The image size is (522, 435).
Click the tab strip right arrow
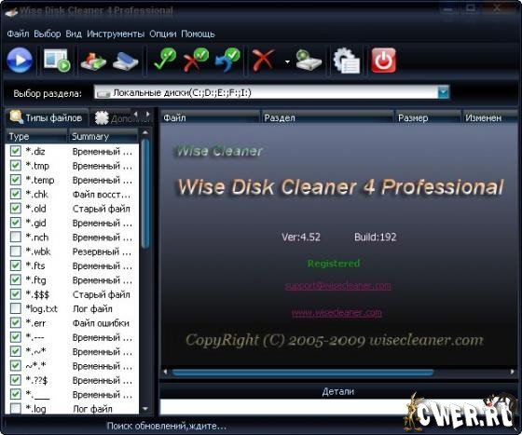(147, 114)
